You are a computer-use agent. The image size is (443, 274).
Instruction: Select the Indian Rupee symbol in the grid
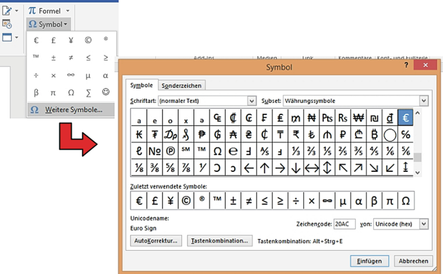coord(296,134)
